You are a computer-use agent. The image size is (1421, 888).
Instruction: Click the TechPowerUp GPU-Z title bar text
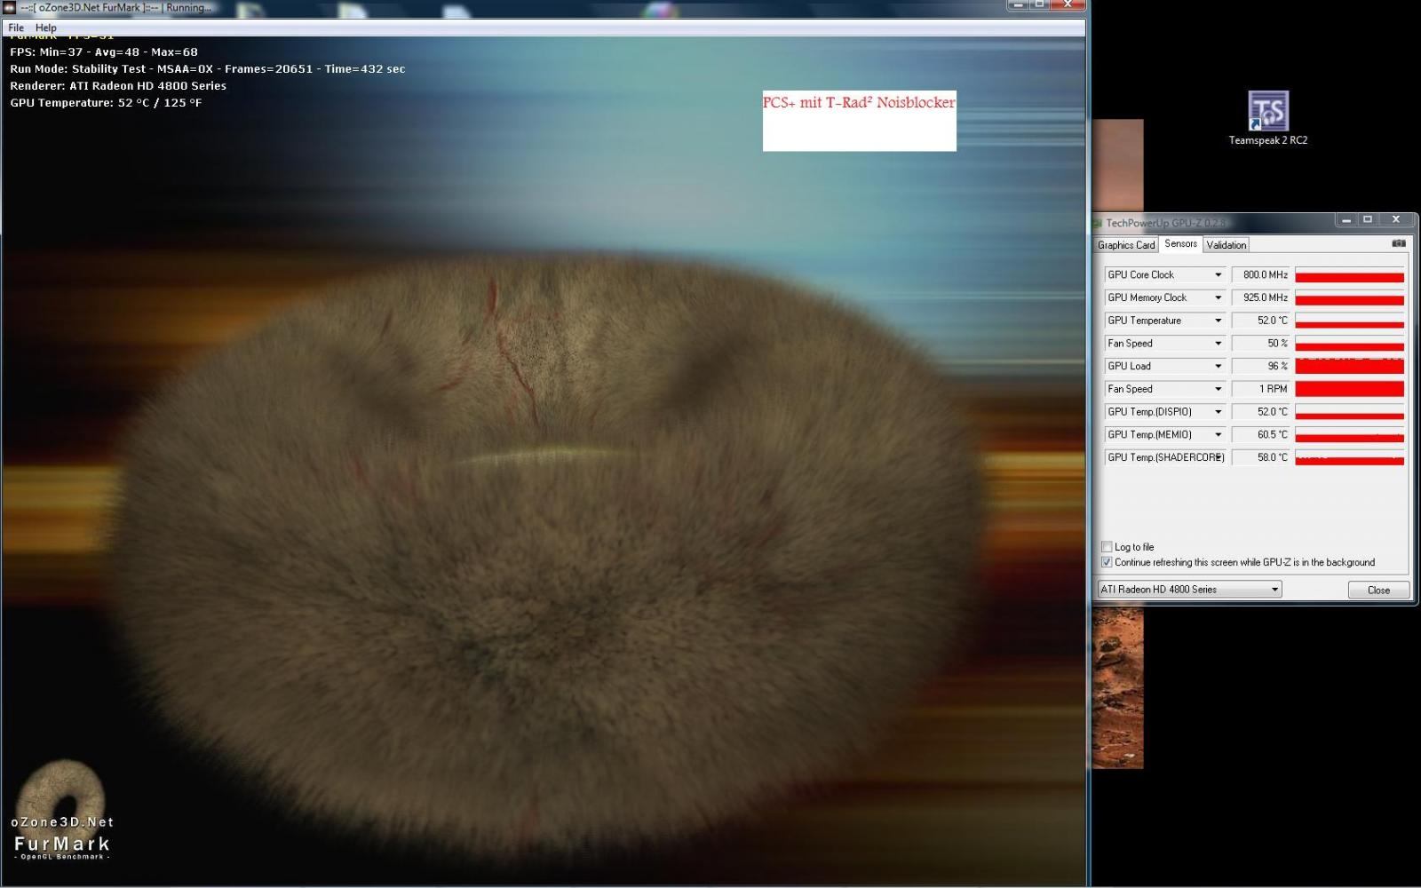pyautogui.click(x=1166, y=223)
